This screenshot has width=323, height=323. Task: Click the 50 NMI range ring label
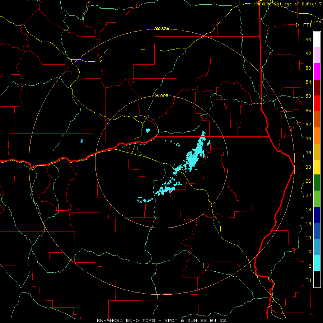point(161,95)
